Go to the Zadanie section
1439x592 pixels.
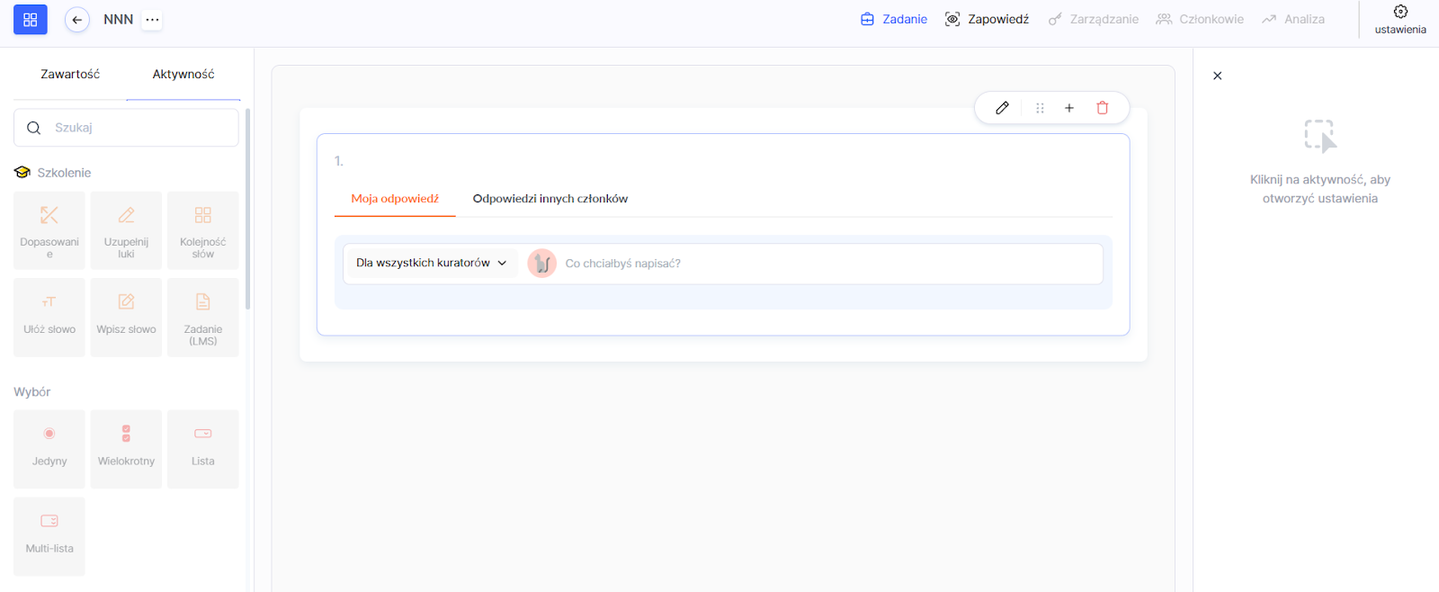893,19
